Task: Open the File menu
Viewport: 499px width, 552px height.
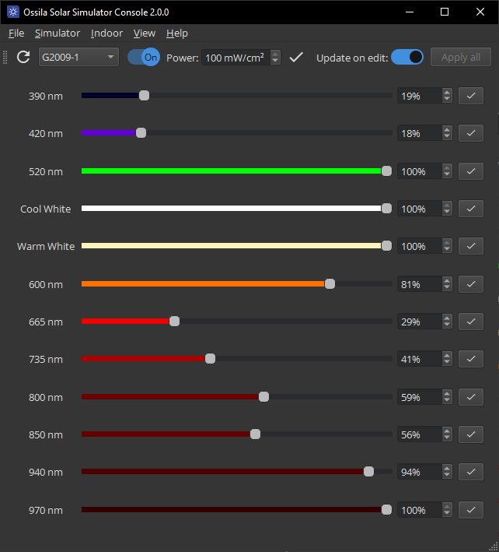Action: (x=16, y=33)
